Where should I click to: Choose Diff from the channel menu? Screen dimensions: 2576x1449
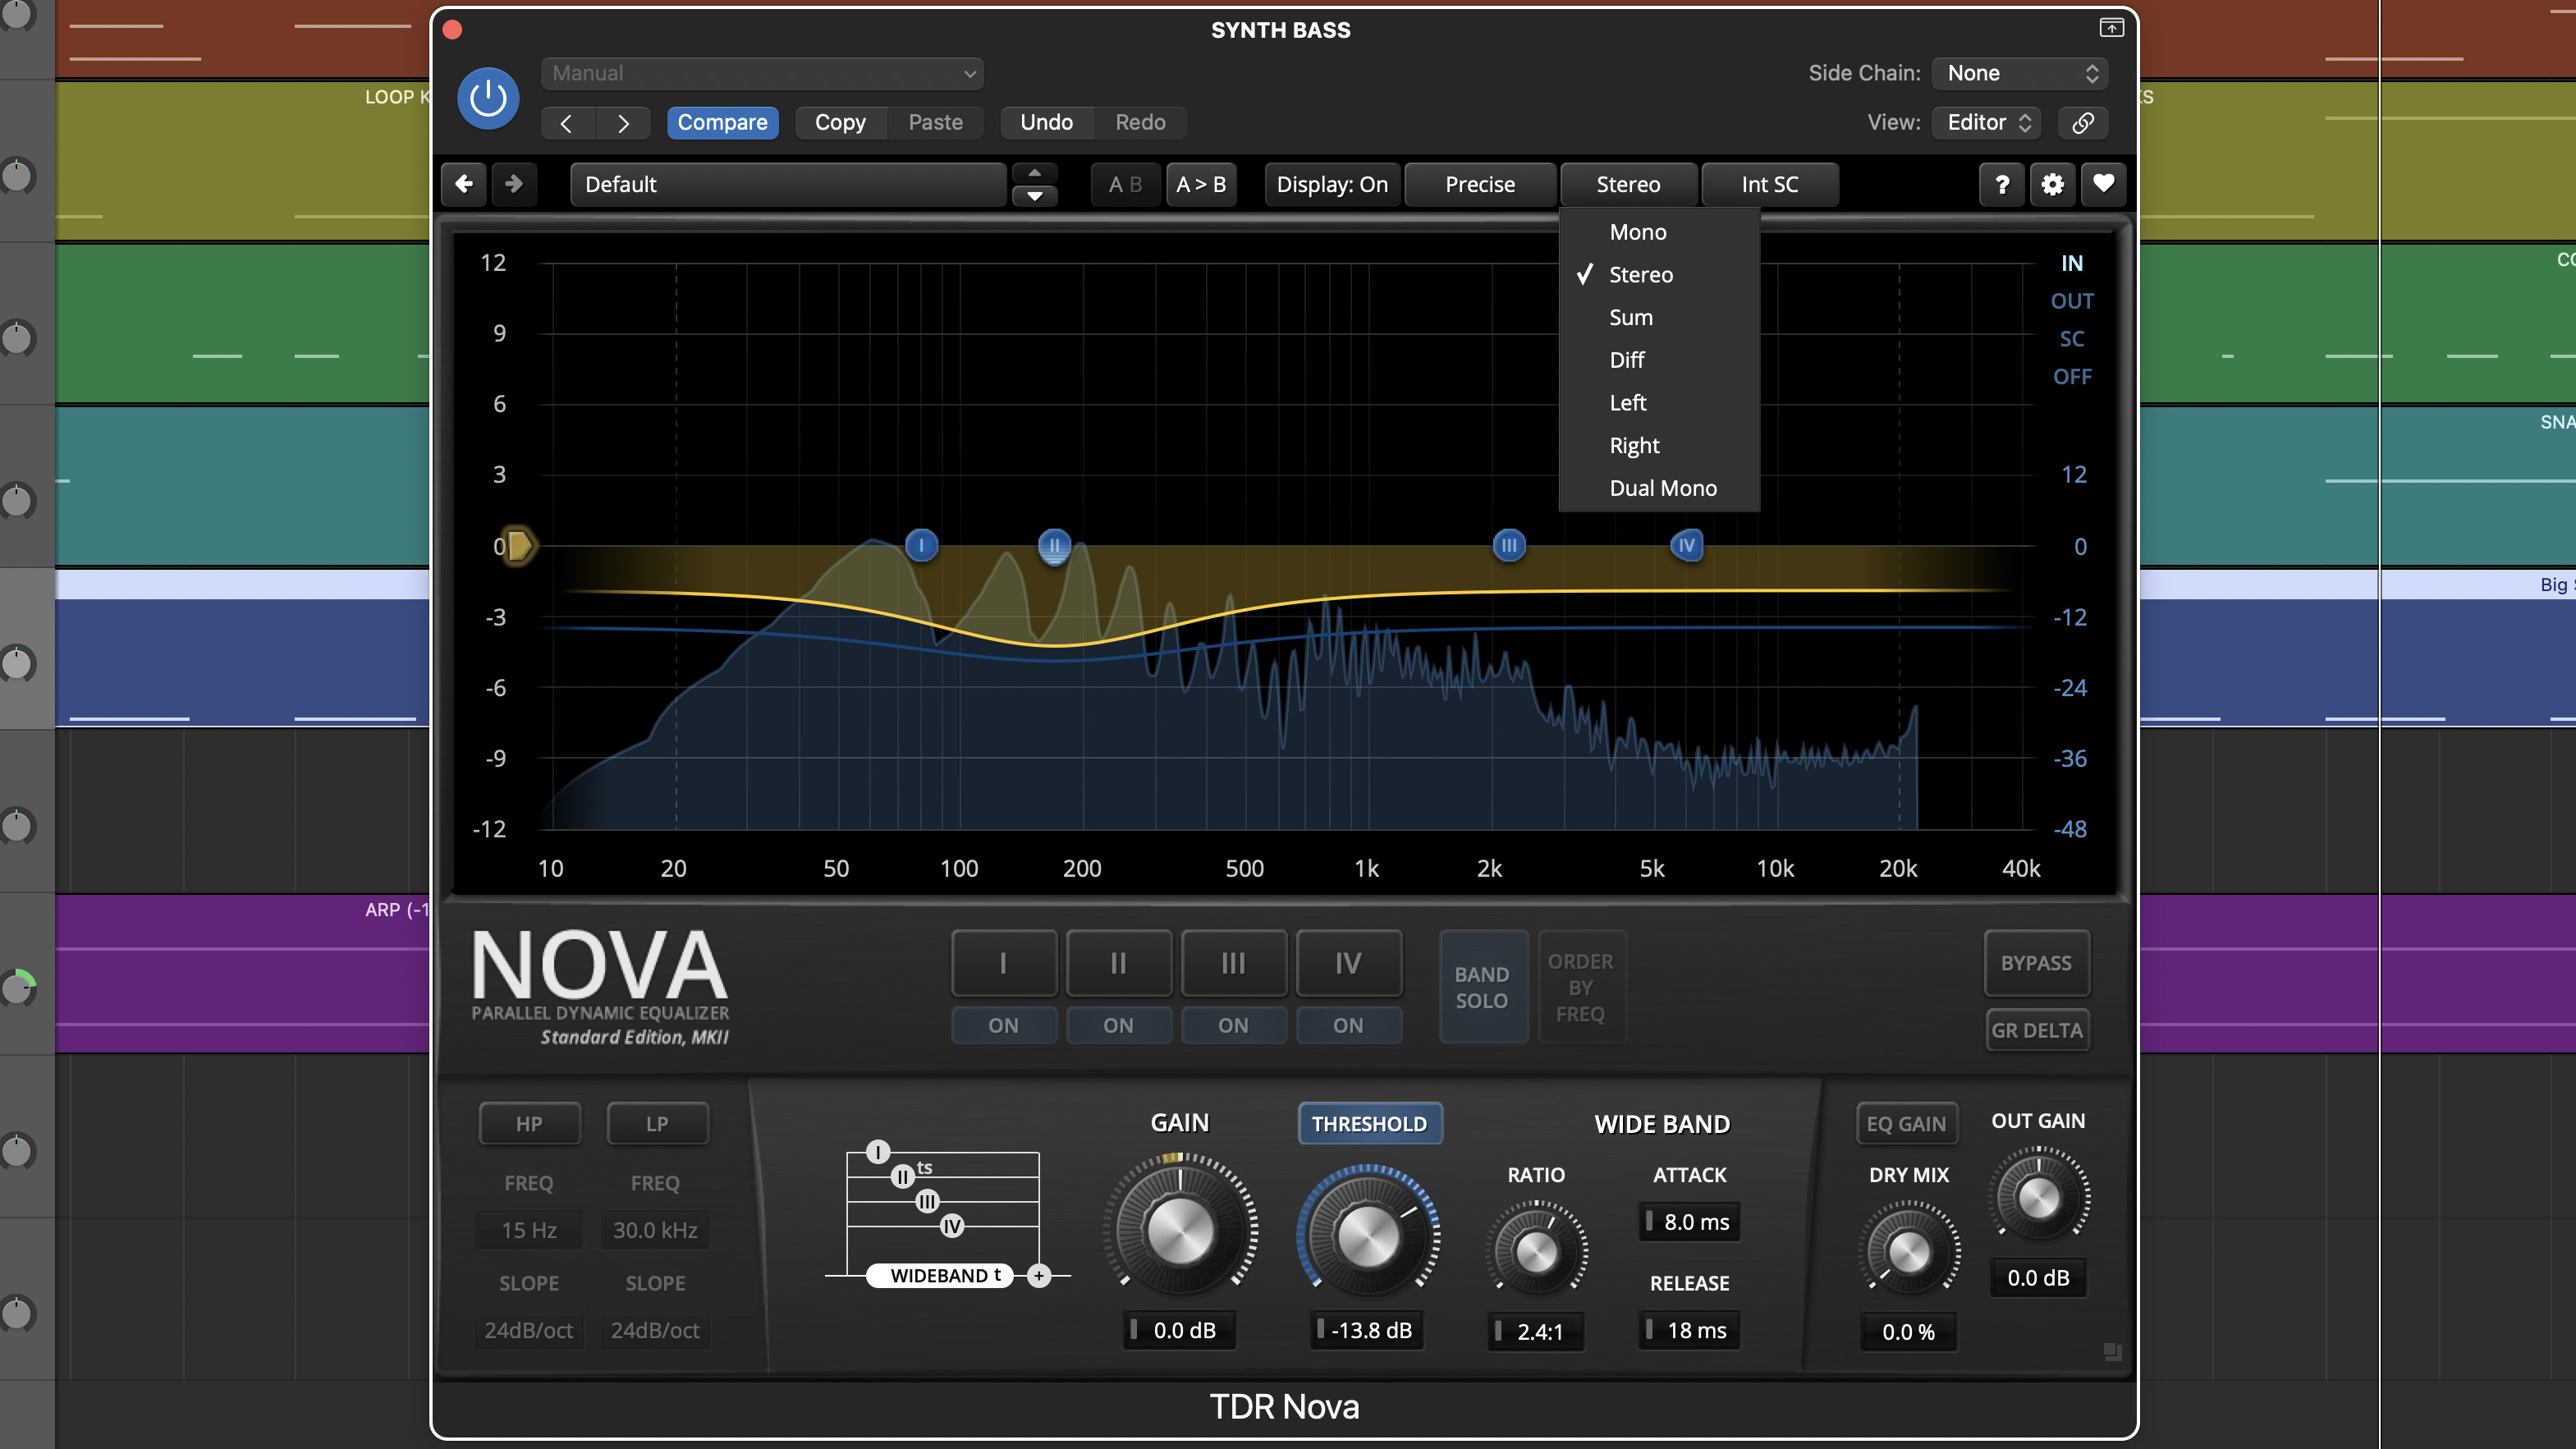pos(1659,360)
